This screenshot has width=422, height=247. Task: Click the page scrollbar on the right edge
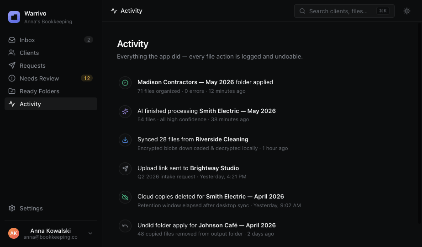click(x=420, y=123)
